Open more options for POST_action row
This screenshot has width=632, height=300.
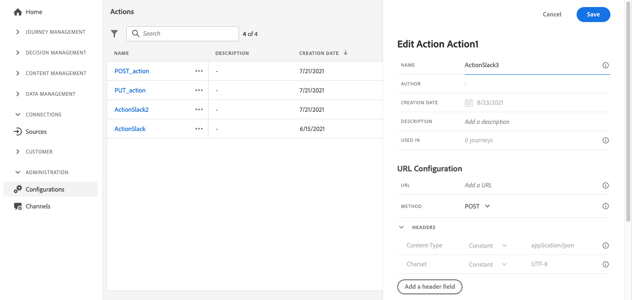tap(199, 71)
